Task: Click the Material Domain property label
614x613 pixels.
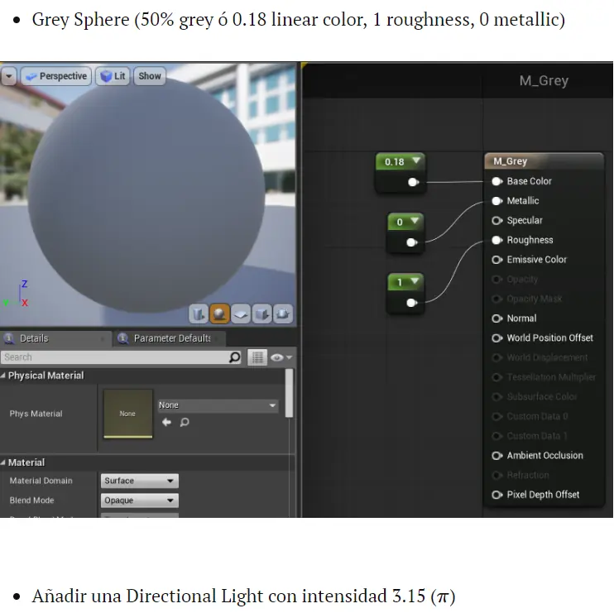Action: point(41,481)
